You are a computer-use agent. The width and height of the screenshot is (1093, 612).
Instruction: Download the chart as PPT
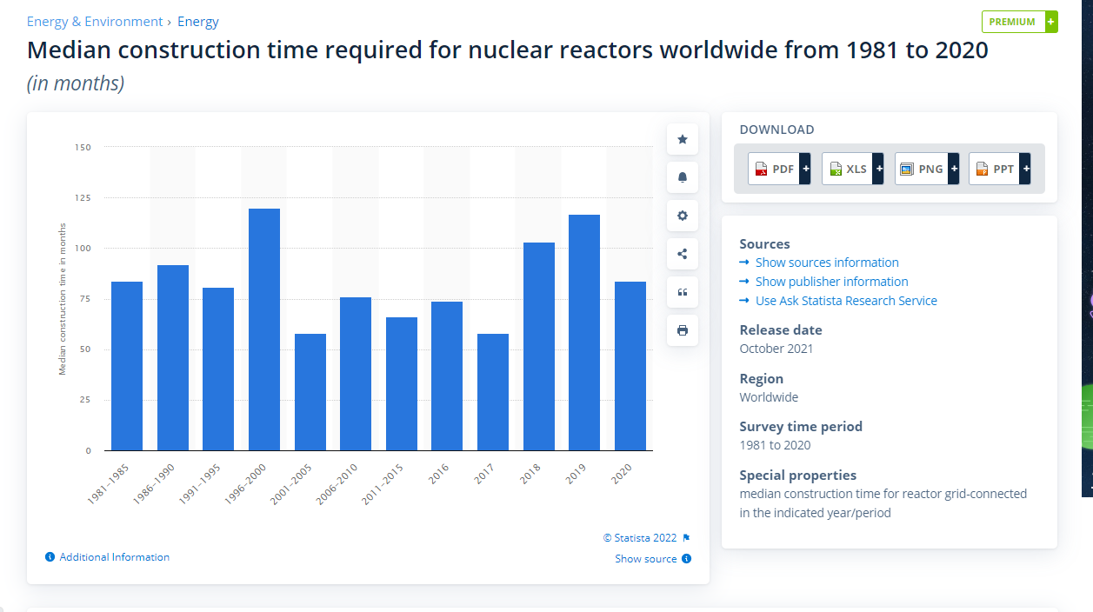pyautogui.click(x=999, y=169)
